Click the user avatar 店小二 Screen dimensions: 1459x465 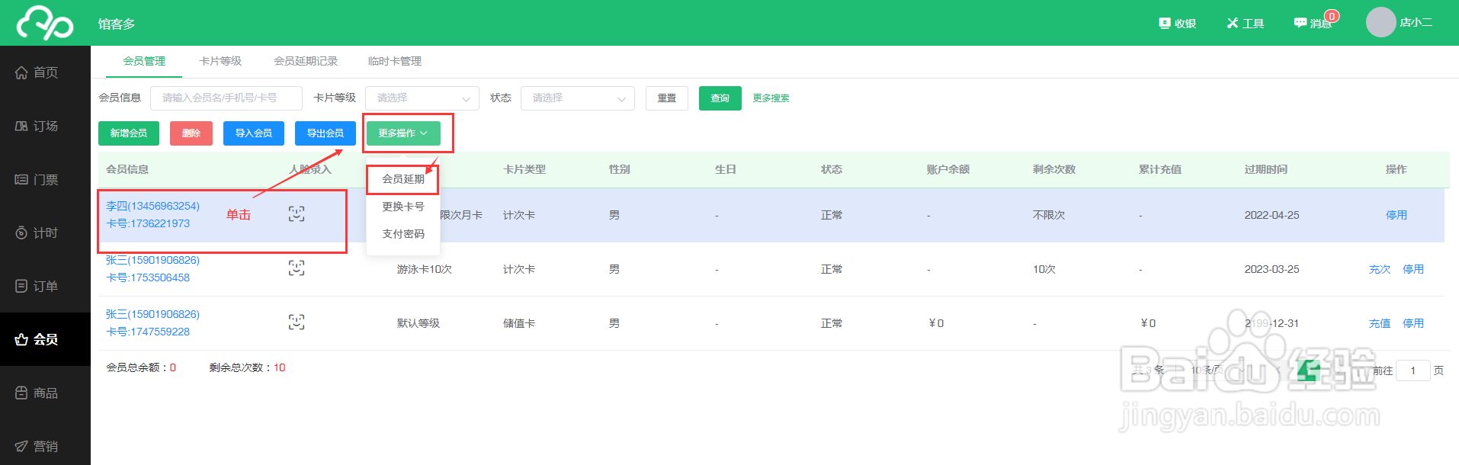1380,22
